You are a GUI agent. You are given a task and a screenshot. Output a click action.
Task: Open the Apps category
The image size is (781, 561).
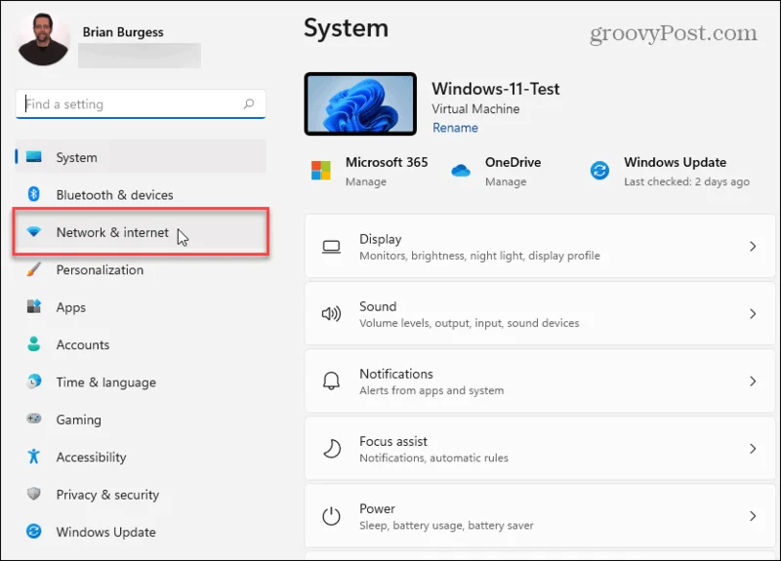pos(141,307)
